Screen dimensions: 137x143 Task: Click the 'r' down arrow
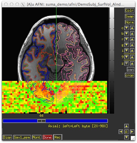[127, 39]
